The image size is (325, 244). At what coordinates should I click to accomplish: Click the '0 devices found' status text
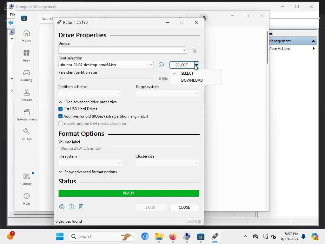pos(69,221)
